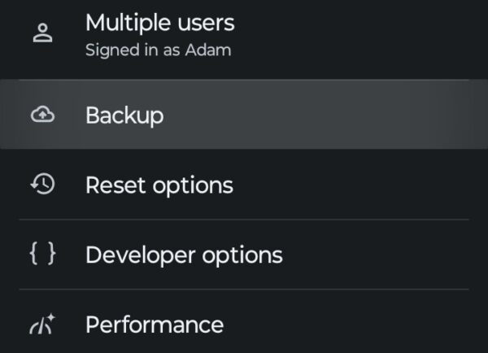Click the curly braces Developer options icon
The height and width of the screenshot is (353, 488).
pyautogui.click(x=42, y=255)
